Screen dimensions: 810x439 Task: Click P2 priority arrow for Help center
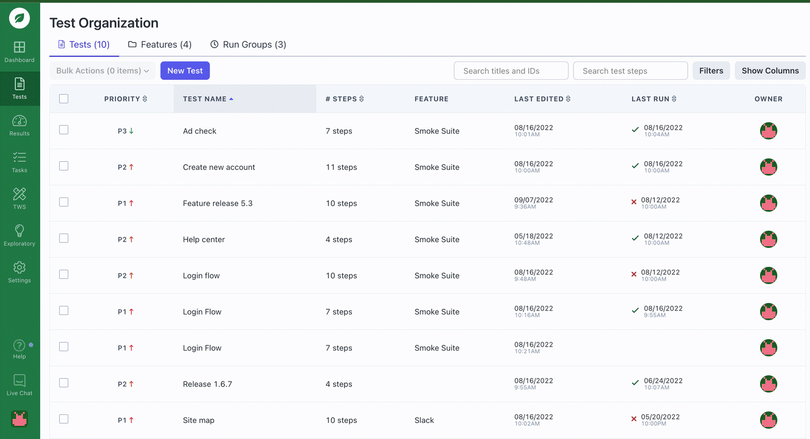click(131, 239)
